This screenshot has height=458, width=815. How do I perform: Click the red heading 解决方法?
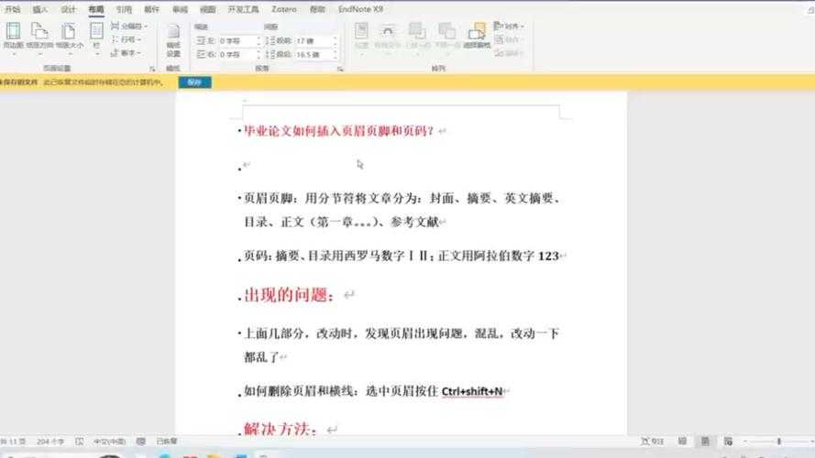click(x=281, y=429)
